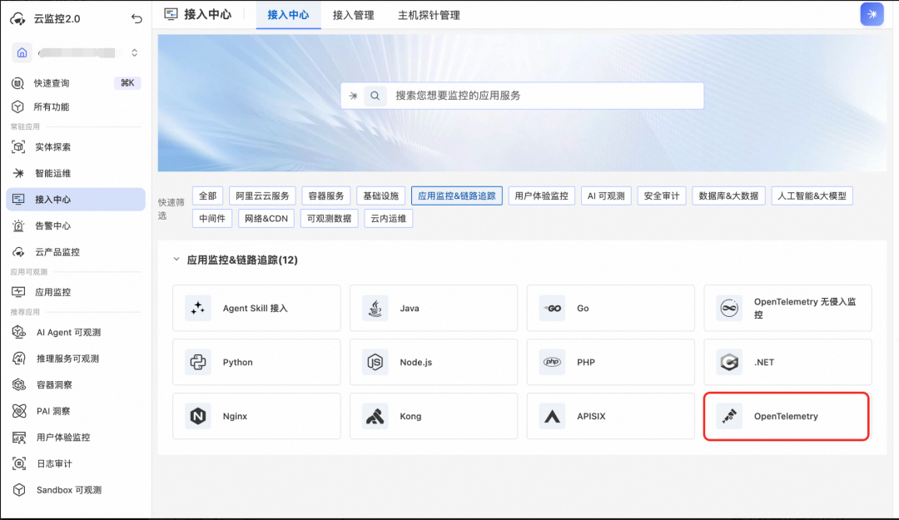The height and width of the screenshot is (520, 899).
Task: Open 推理服务可观测
Action: [x=76, y=359]
